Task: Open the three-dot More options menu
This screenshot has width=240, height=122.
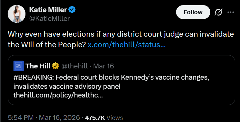Action: pyautogui.click(x=230, y=12)
